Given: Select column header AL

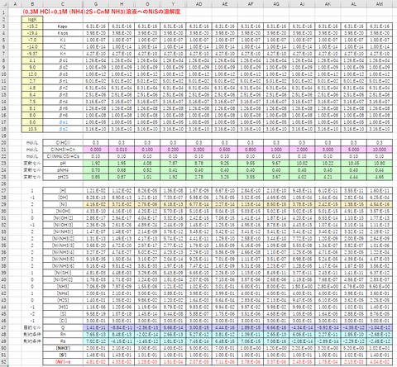Looking at the screenshot, I should pos(353,4).
